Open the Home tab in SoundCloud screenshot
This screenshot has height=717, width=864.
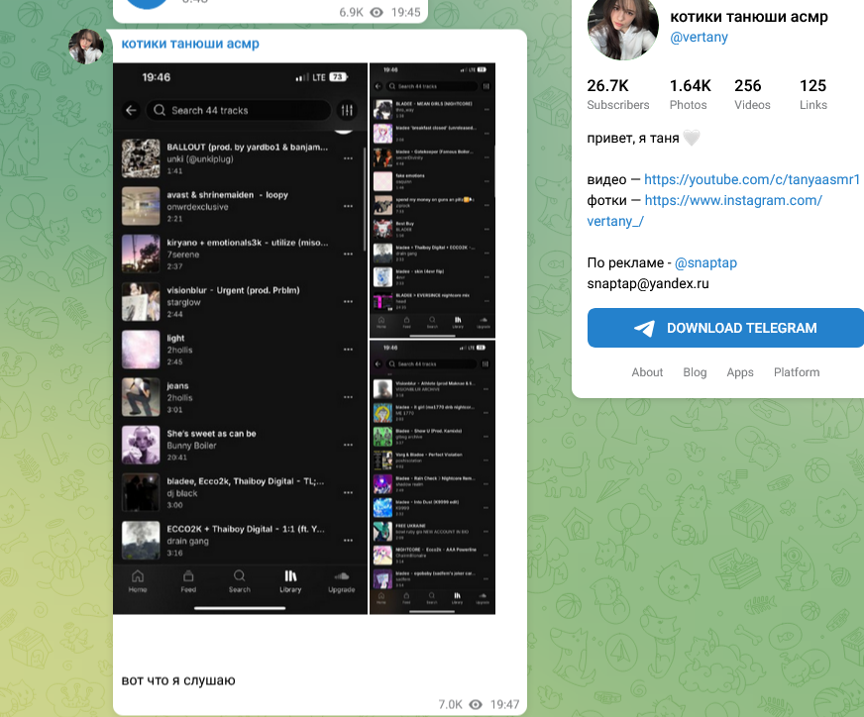click(138, 581)
